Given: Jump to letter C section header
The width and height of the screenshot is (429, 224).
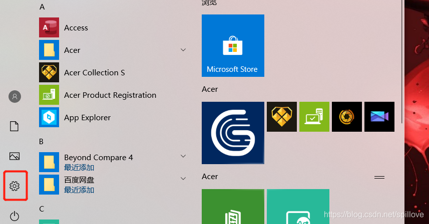Looking at the screenshot, I should (x=42, y=209).
